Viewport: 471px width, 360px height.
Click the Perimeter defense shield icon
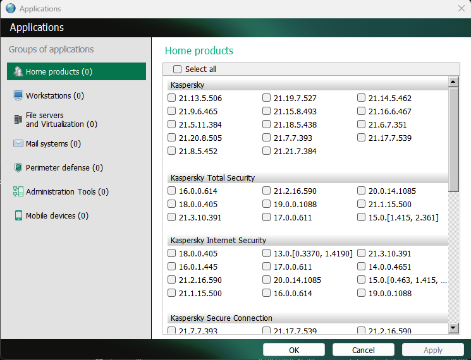18,167
